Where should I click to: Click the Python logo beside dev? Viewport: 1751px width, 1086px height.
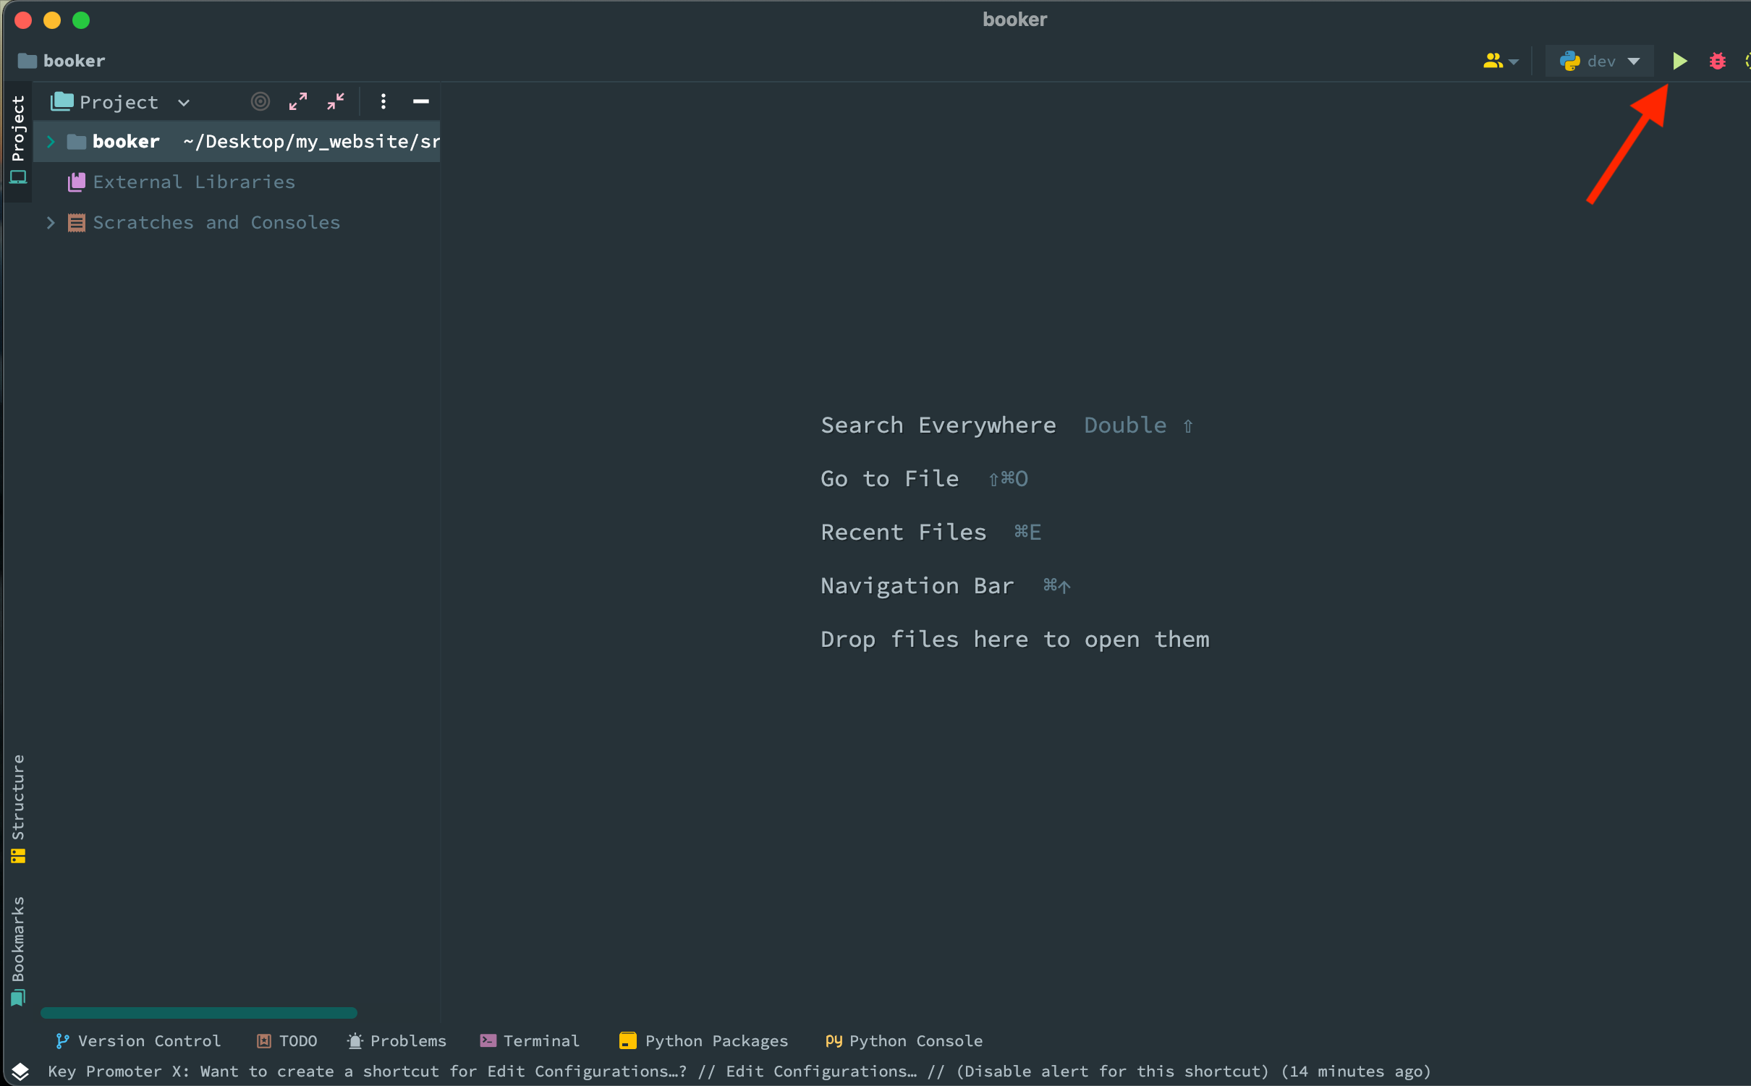pos(1569,61)
